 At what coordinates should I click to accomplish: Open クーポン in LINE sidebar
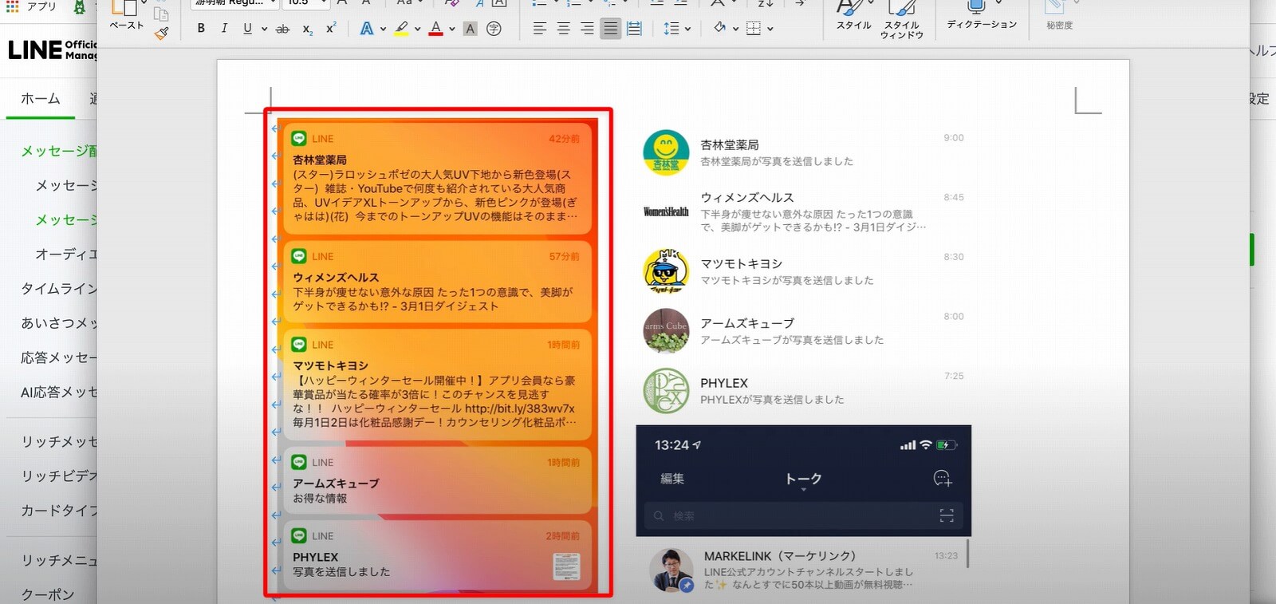pyautogui.click(x=48, y=594)
